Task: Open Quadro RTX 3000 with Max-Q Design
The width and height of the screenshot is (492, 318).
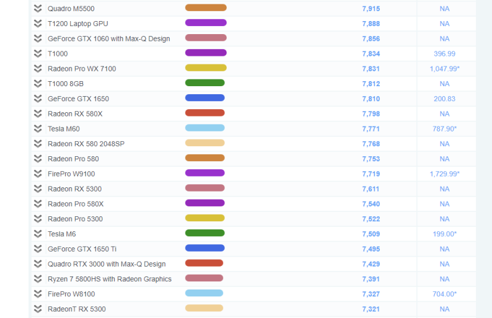Action: [x=107, y=264]
